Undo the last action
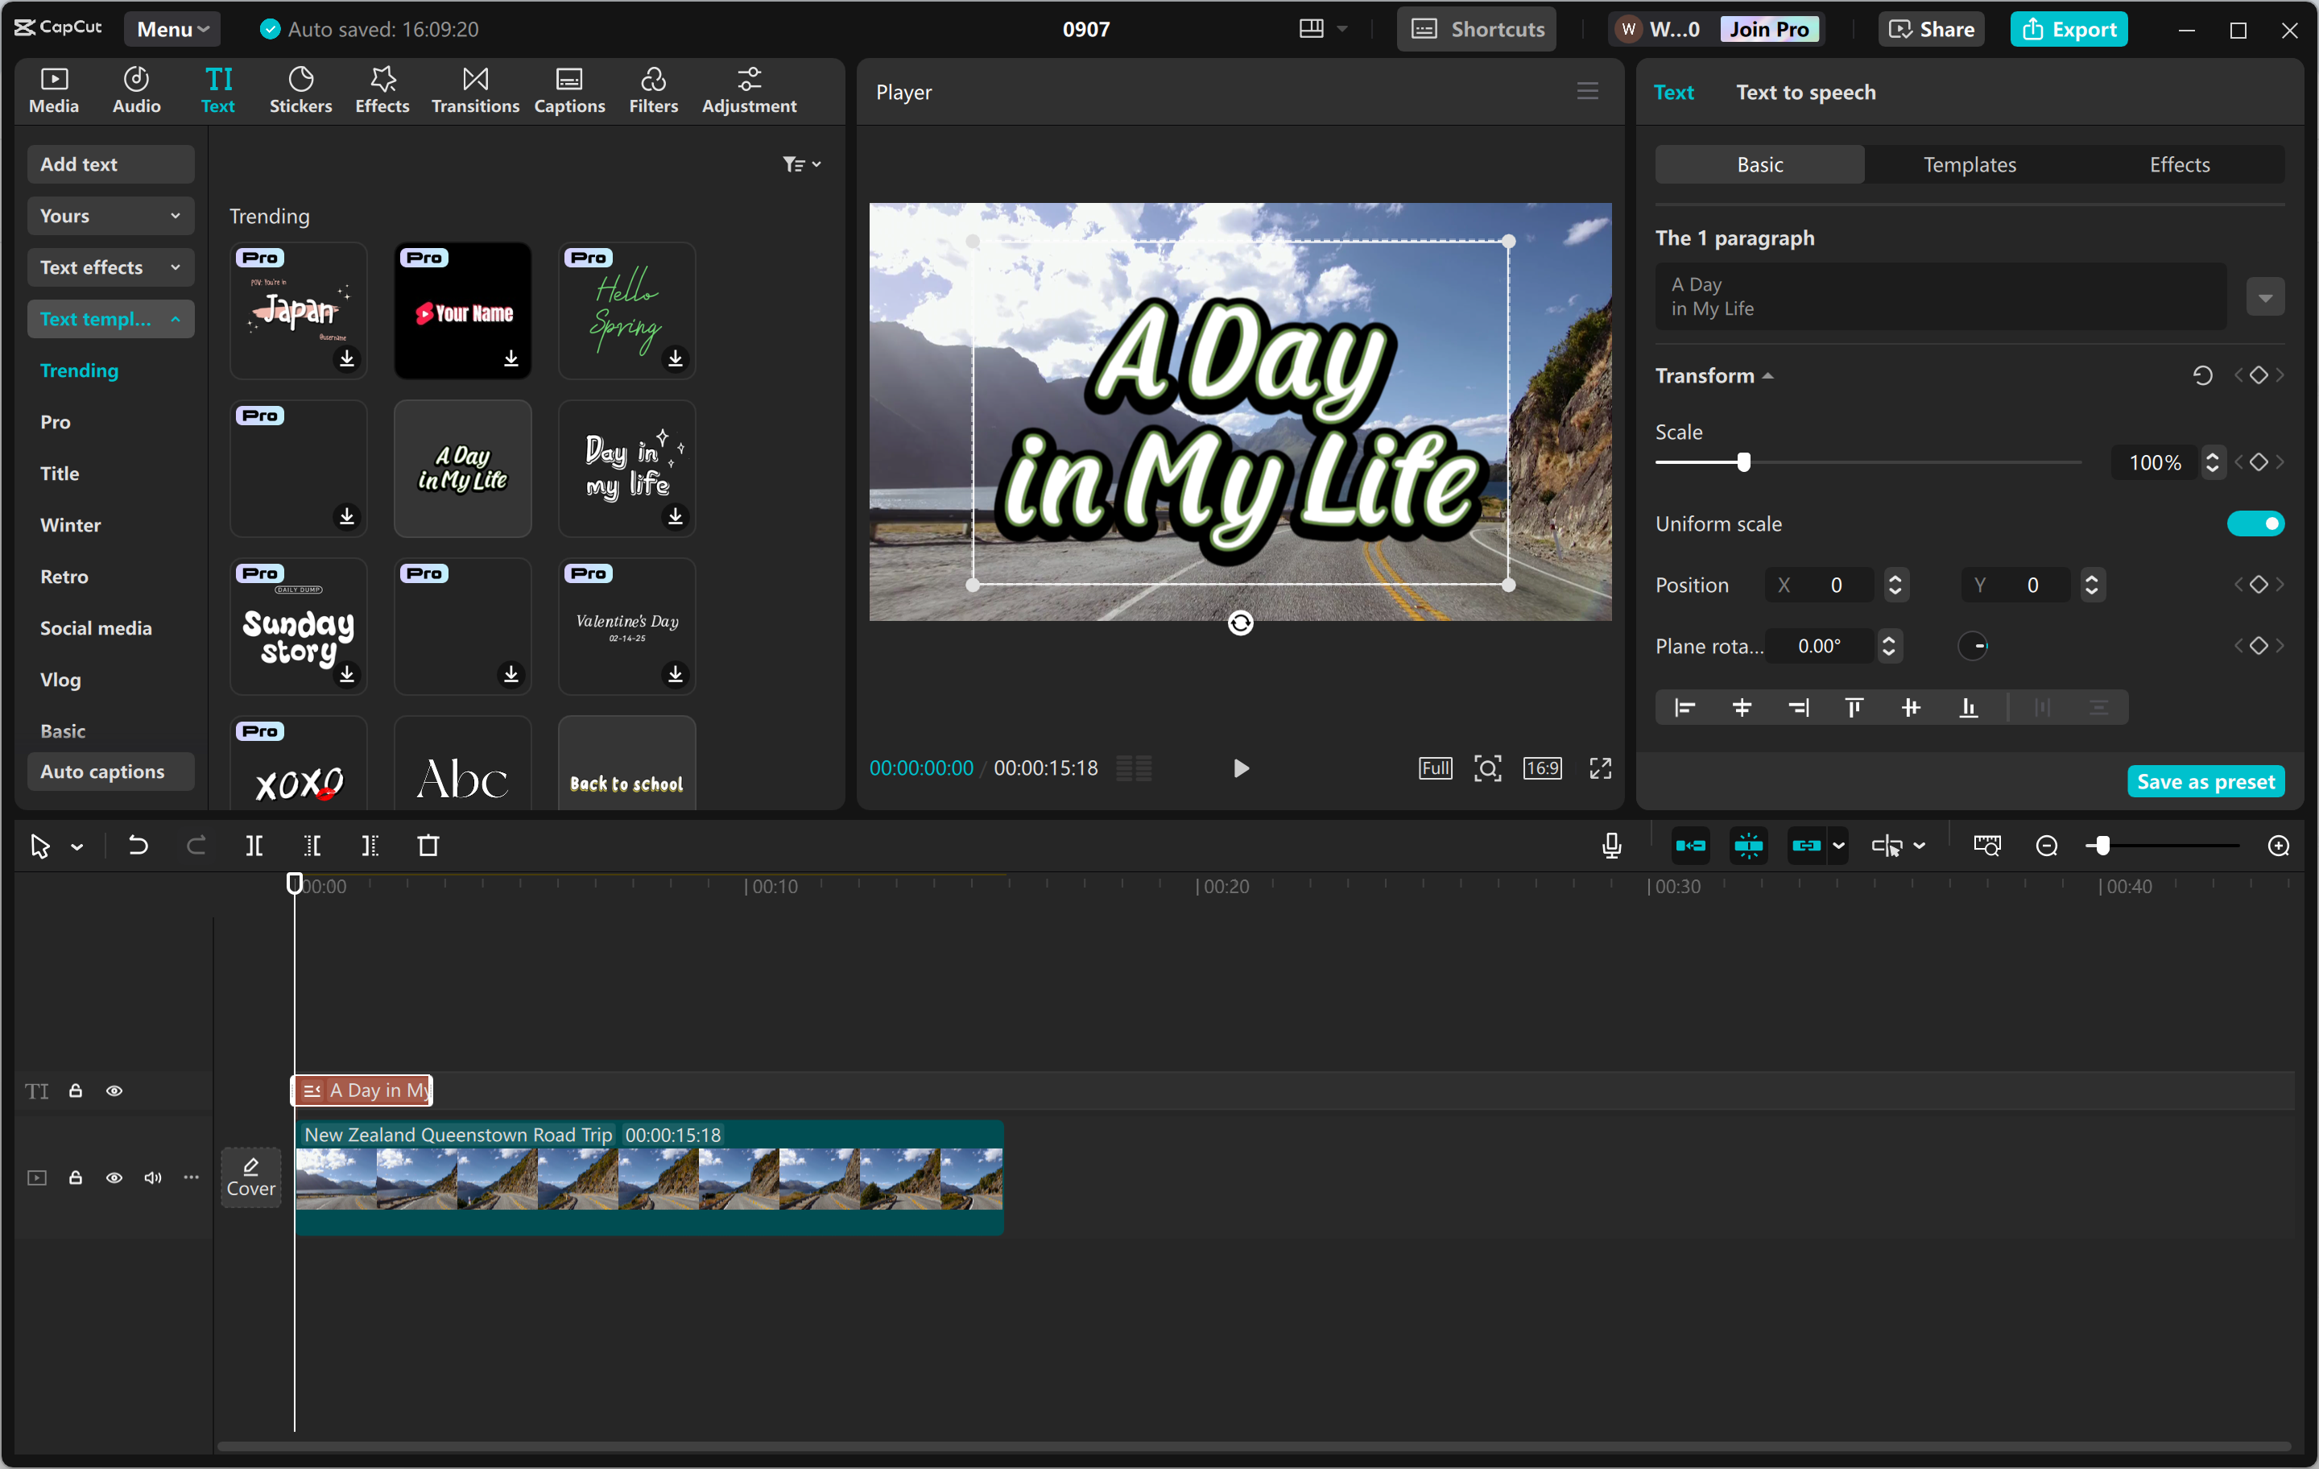Viewport: 2319px width, 1469px height. tap(138, 846)
